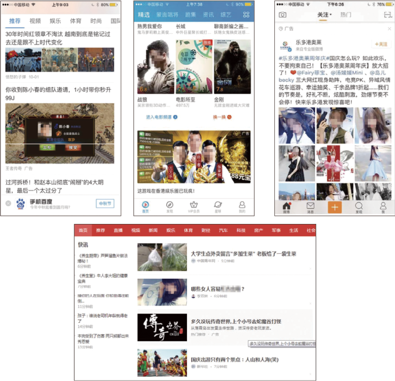Open 科技 in the red navigation bar

241,230
